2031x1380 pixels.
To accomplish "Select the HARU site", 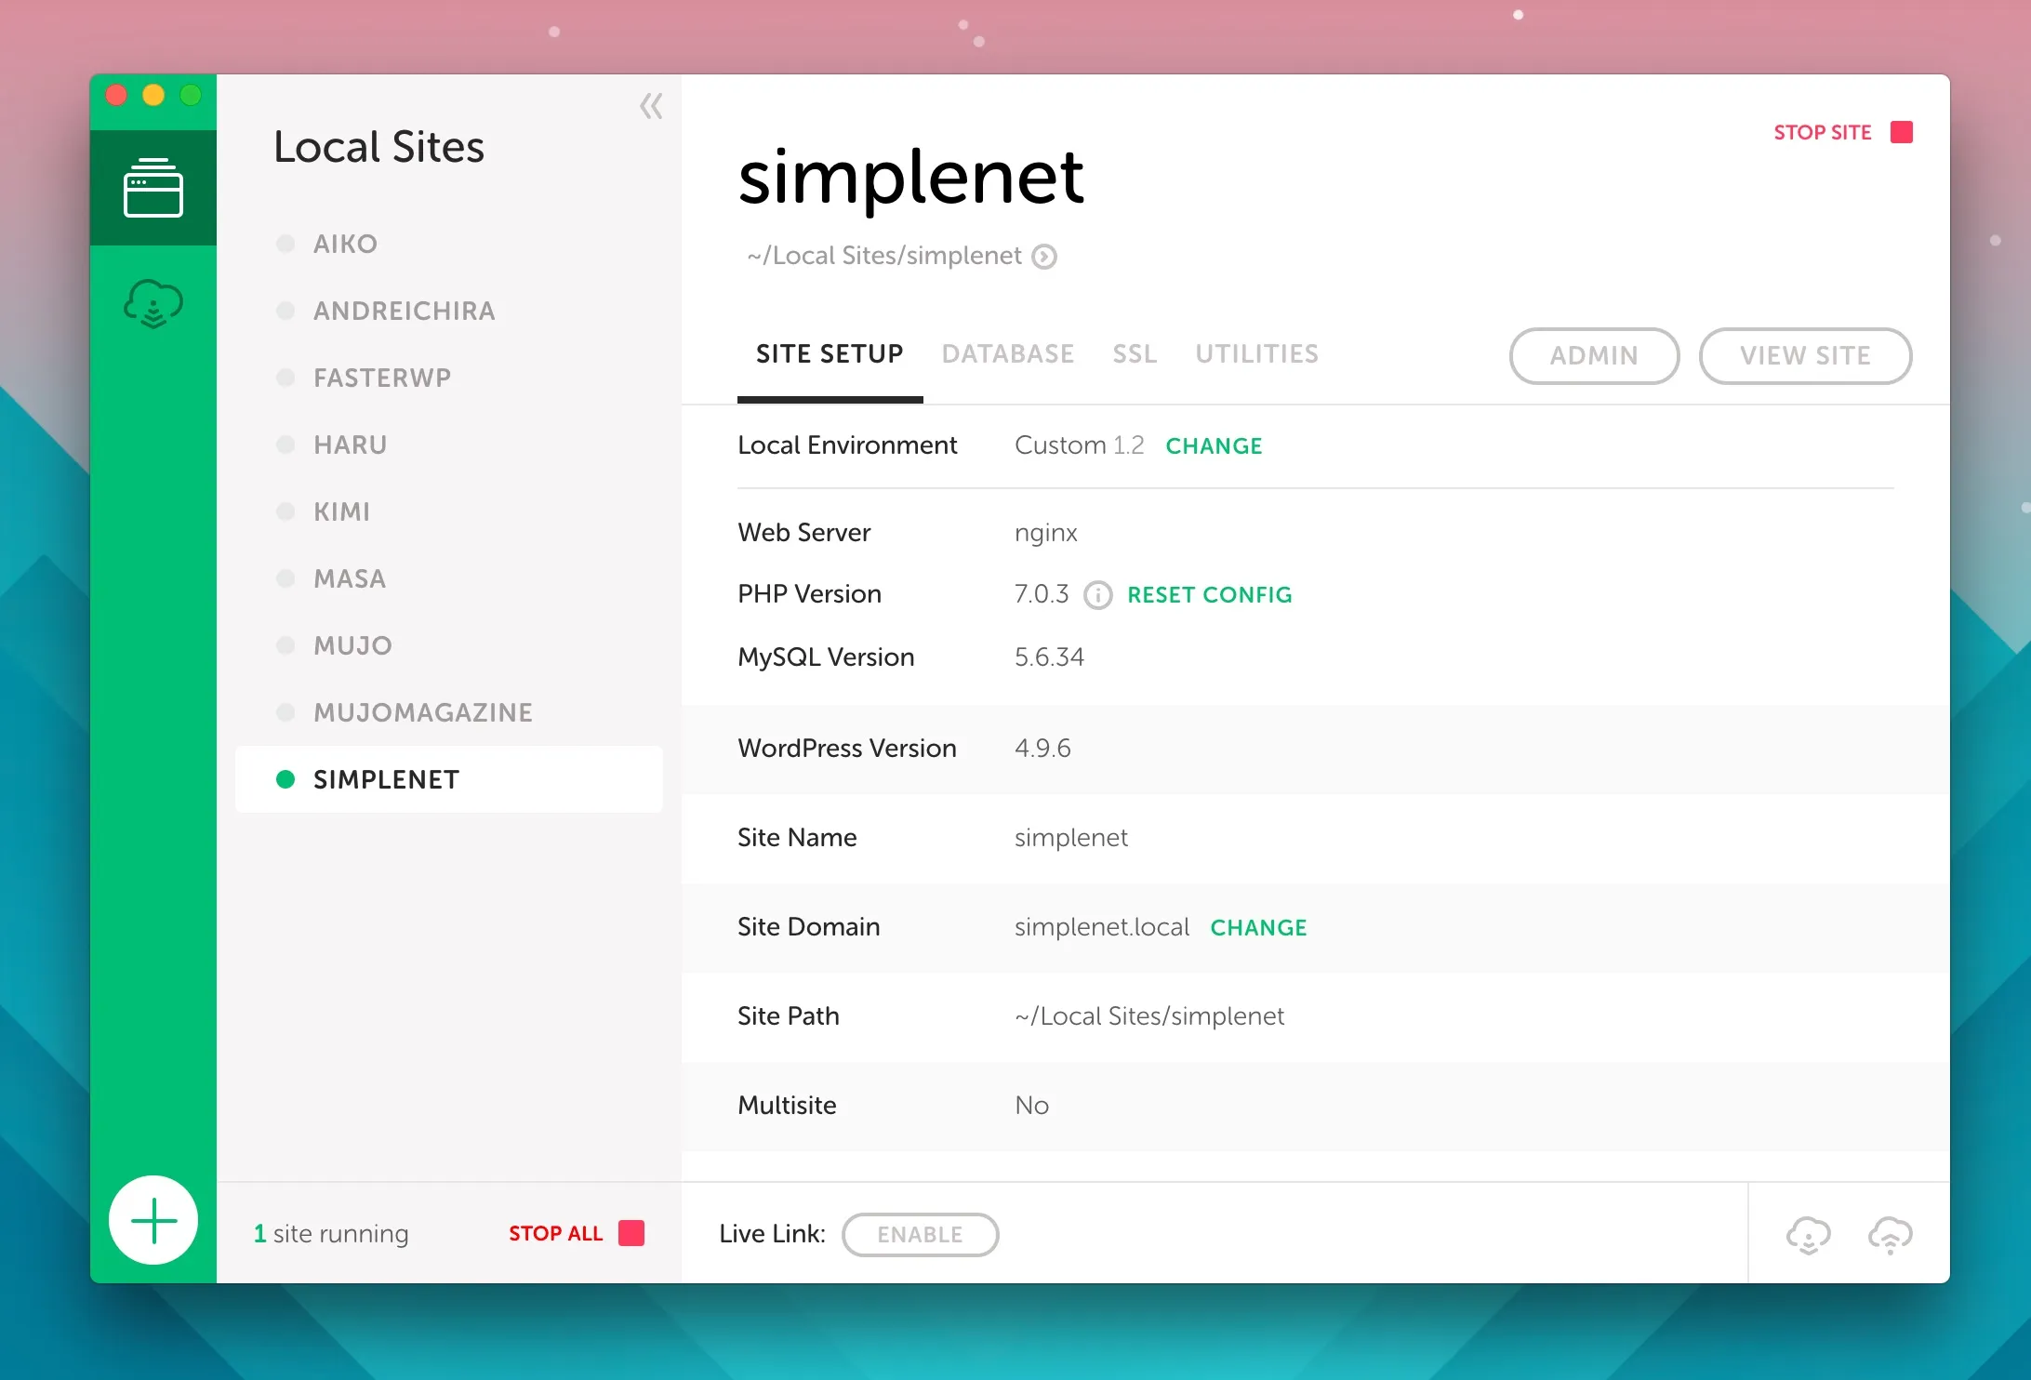I will (449, 445).
